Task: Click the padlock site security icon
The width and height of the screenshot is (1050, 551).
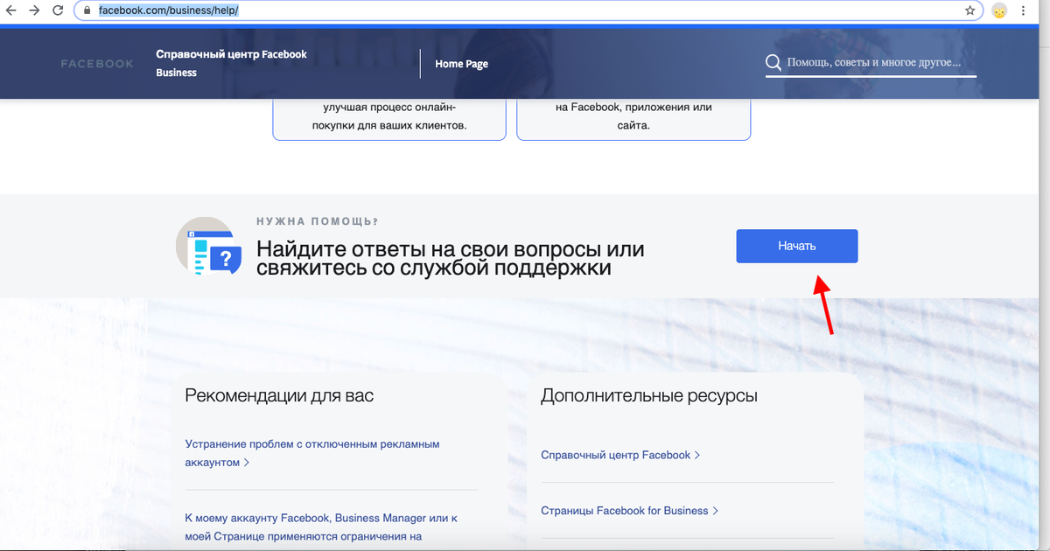Action: (x=87, y=11)
